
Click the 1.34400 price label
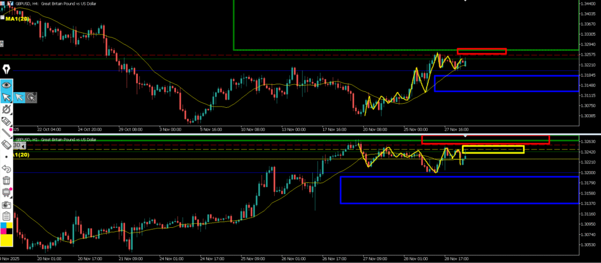click(x=589, y=4)
